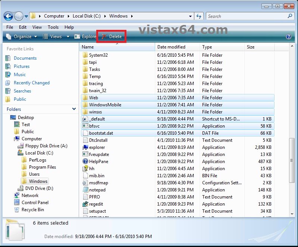Viewport: 298px width, 247px height.
Task: Sort by the Size column header
Action: pyautogui.click(x=260, y=47)
